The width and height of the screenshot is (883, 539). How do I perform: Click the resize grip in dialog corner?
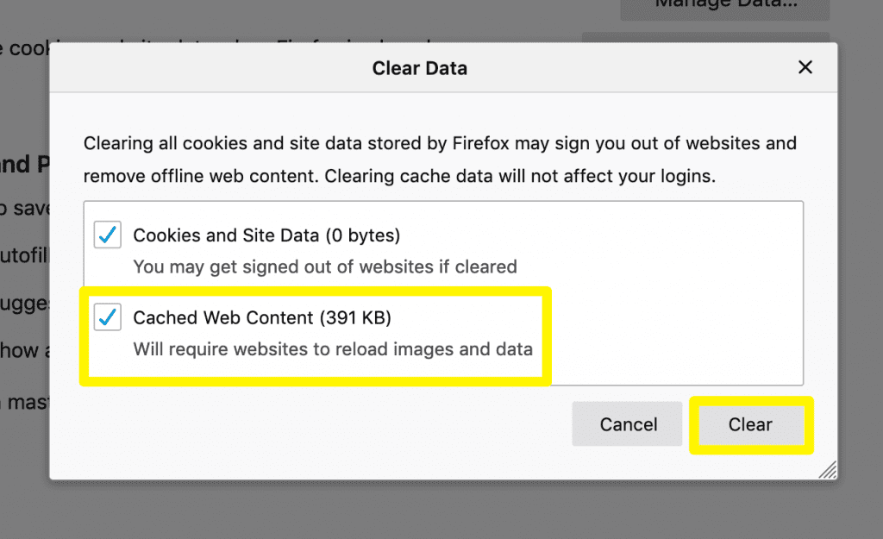(x=829, y=469)
